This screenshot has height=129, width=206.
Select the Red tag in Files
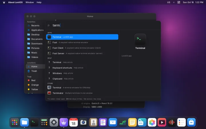35,80
